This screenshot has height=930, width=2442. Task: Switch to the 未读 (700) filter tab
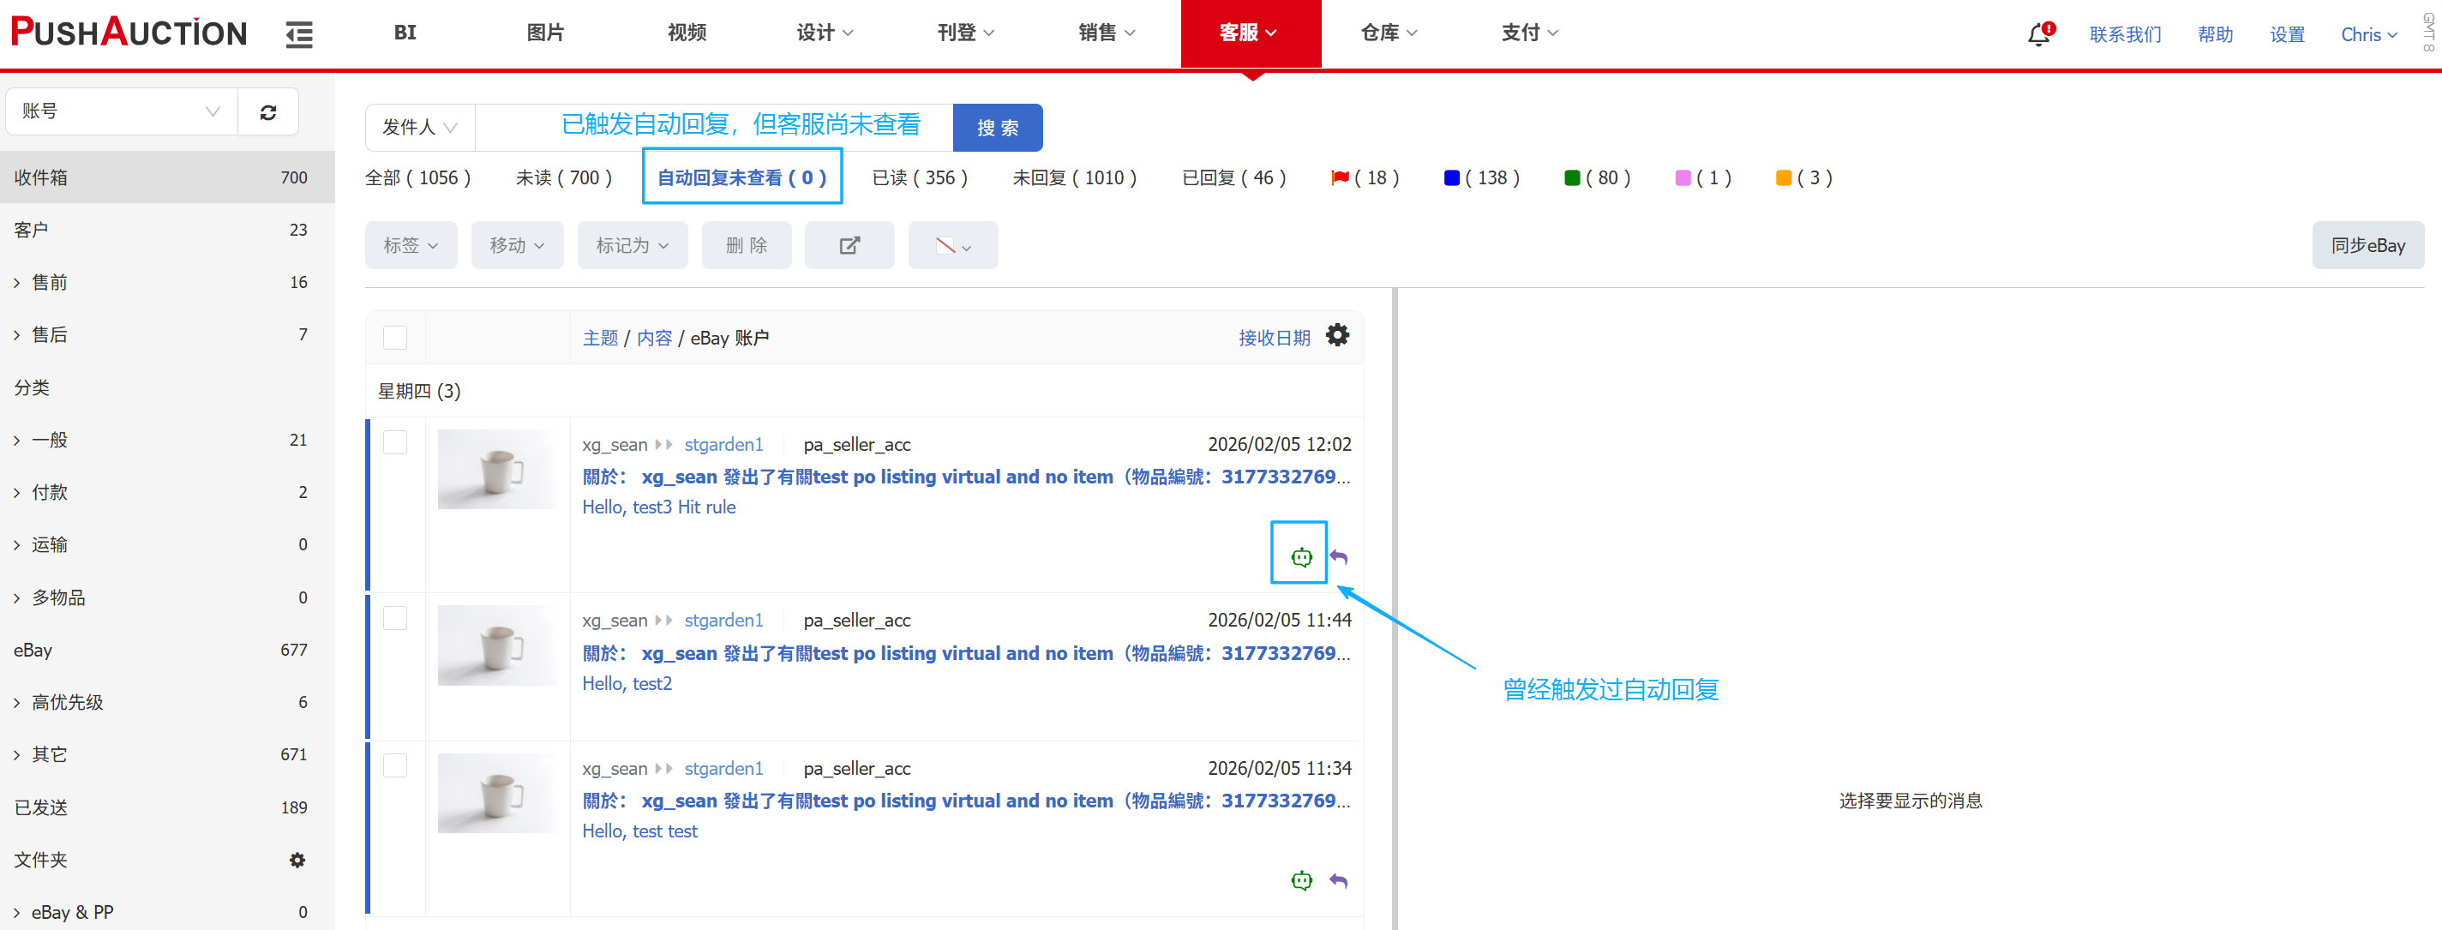[563, 177]
